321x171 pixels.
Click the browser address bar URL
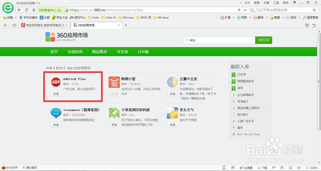point(107,10)
